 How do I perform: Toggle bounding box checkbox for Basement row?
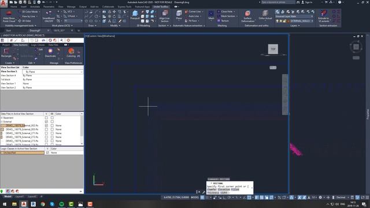click(x=52, y=118)
